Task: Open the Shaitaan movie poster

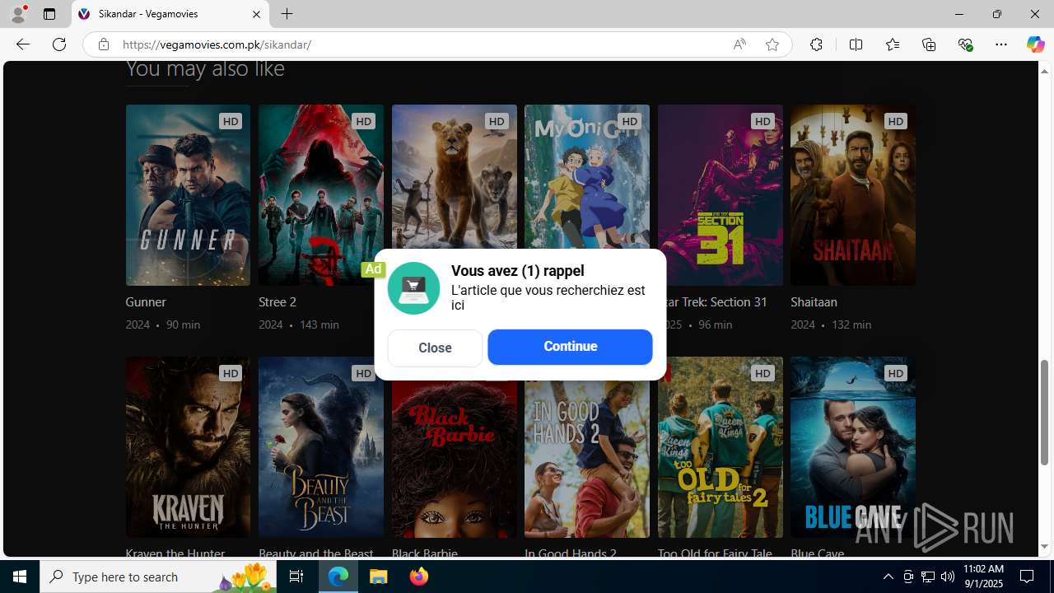Action: [853, 195]
